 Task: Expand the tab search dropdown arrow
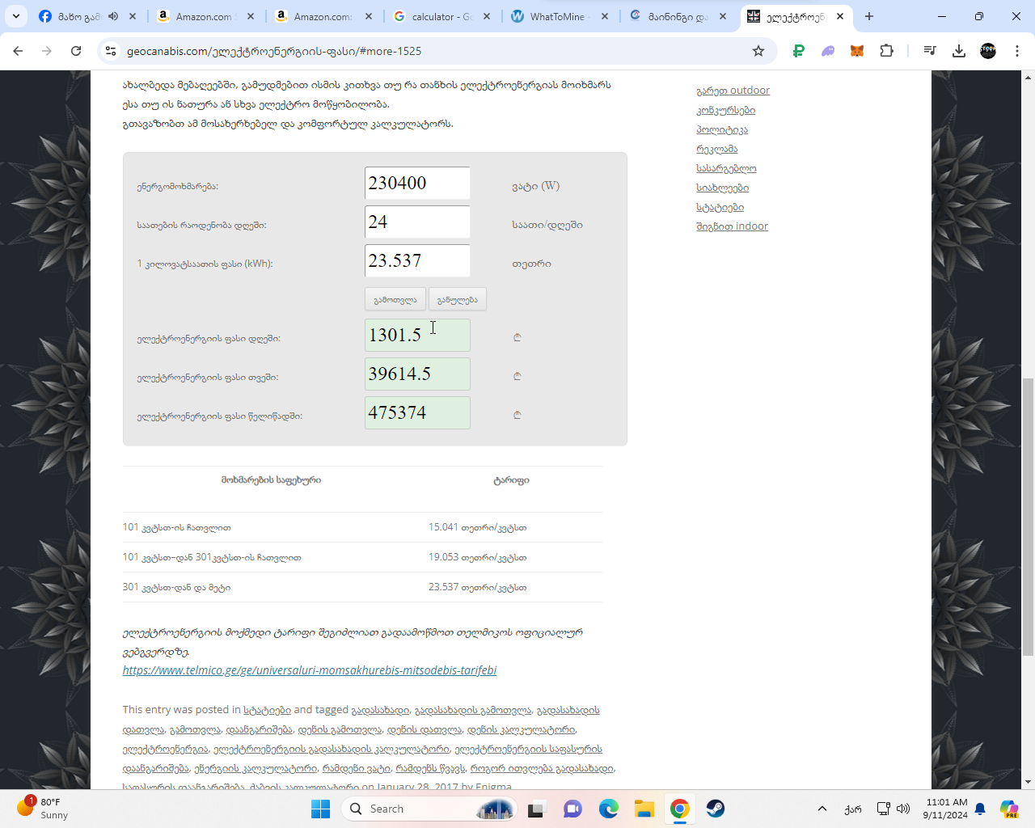16,16
